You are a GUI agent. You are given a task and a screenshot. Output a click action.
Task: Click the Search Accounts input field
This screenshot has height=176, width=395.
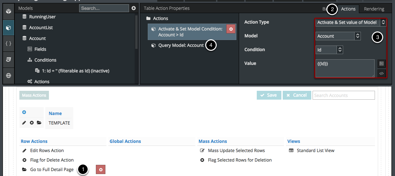[343, 95]
